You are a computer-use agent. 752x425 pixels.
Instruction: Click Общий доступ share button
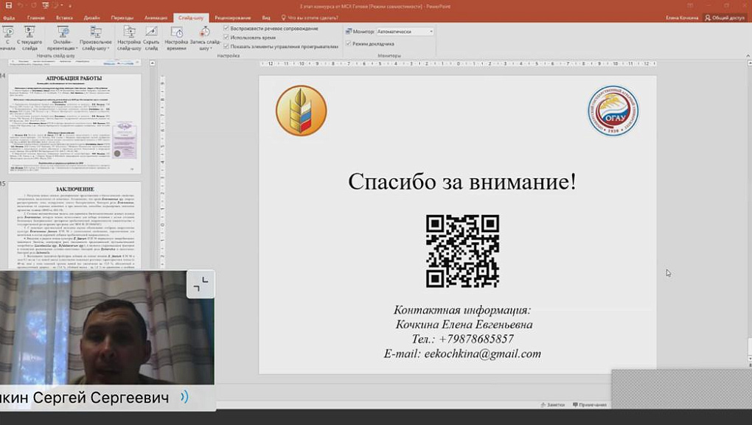click(725, 18)
